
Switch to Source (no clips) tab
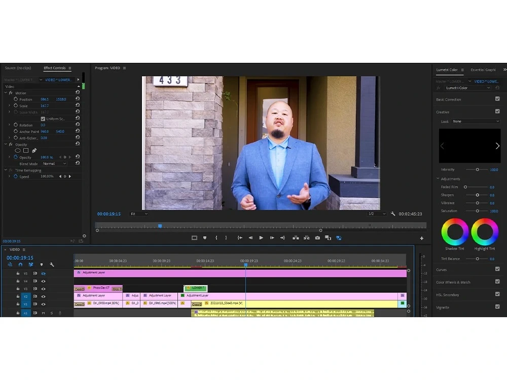point(18,68)
